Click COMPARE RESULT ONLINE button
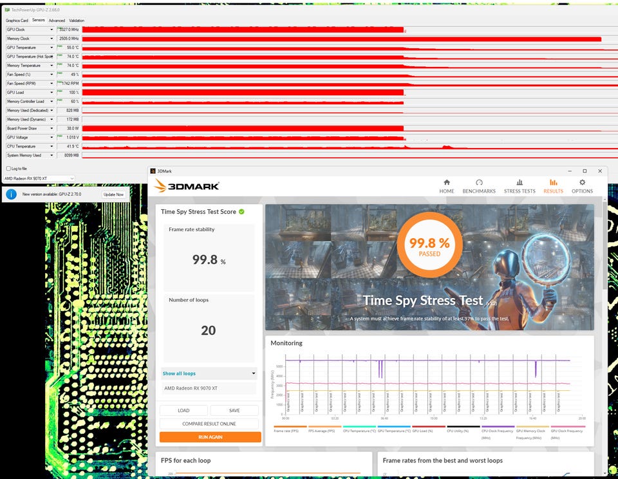Viewport: 618px width, 479px height. pyautogui.click(x=209, y=424)
